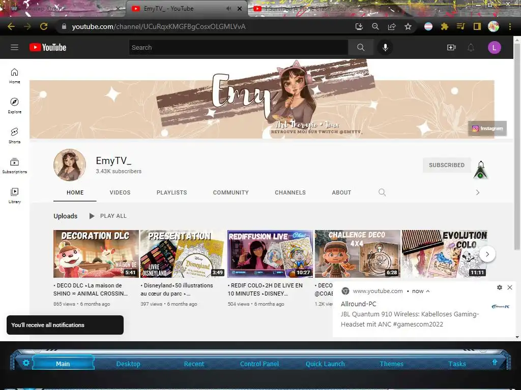Image resolution: width=521 pixels, height=390 pixels.
Task: Select the channel HOME tab
Action: [75, 192]
